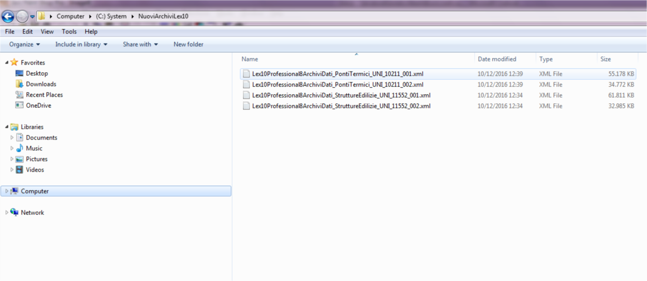647x281 pixels.
Task: Expand the Pictures library
Action: [x=12, y=159]
